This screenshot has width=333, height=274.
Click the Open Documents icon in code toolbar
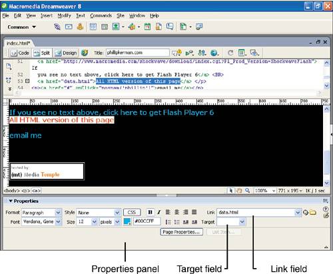(x=9, y=67)
